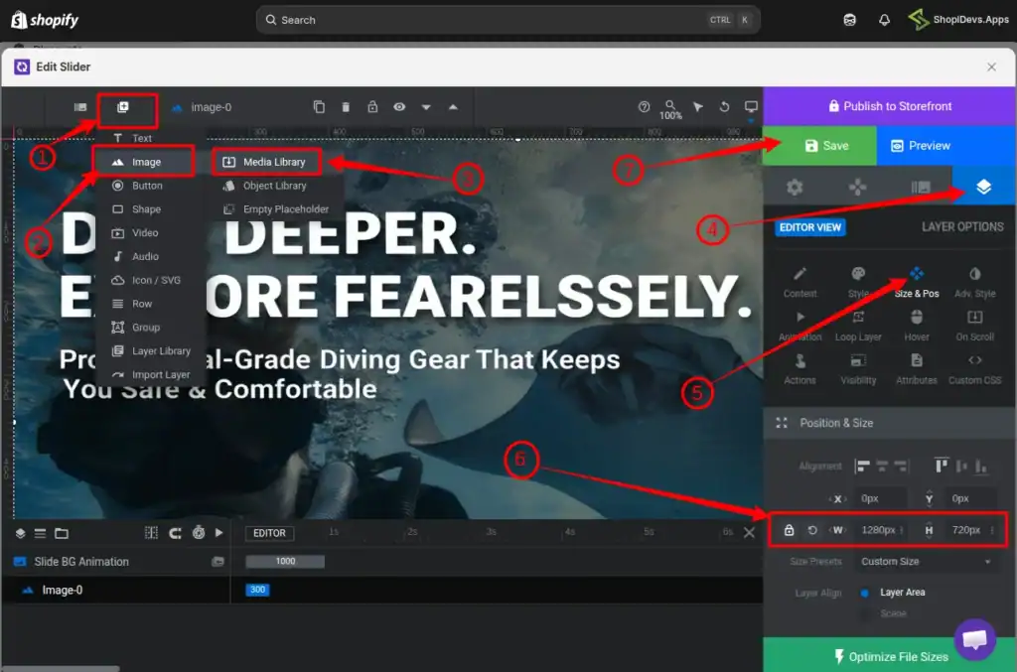The height and width of the screenshot is (672, 1017).
Task: Click the 1000 duration value for Slide BG Animation
Action: click(x=286, y=560)
